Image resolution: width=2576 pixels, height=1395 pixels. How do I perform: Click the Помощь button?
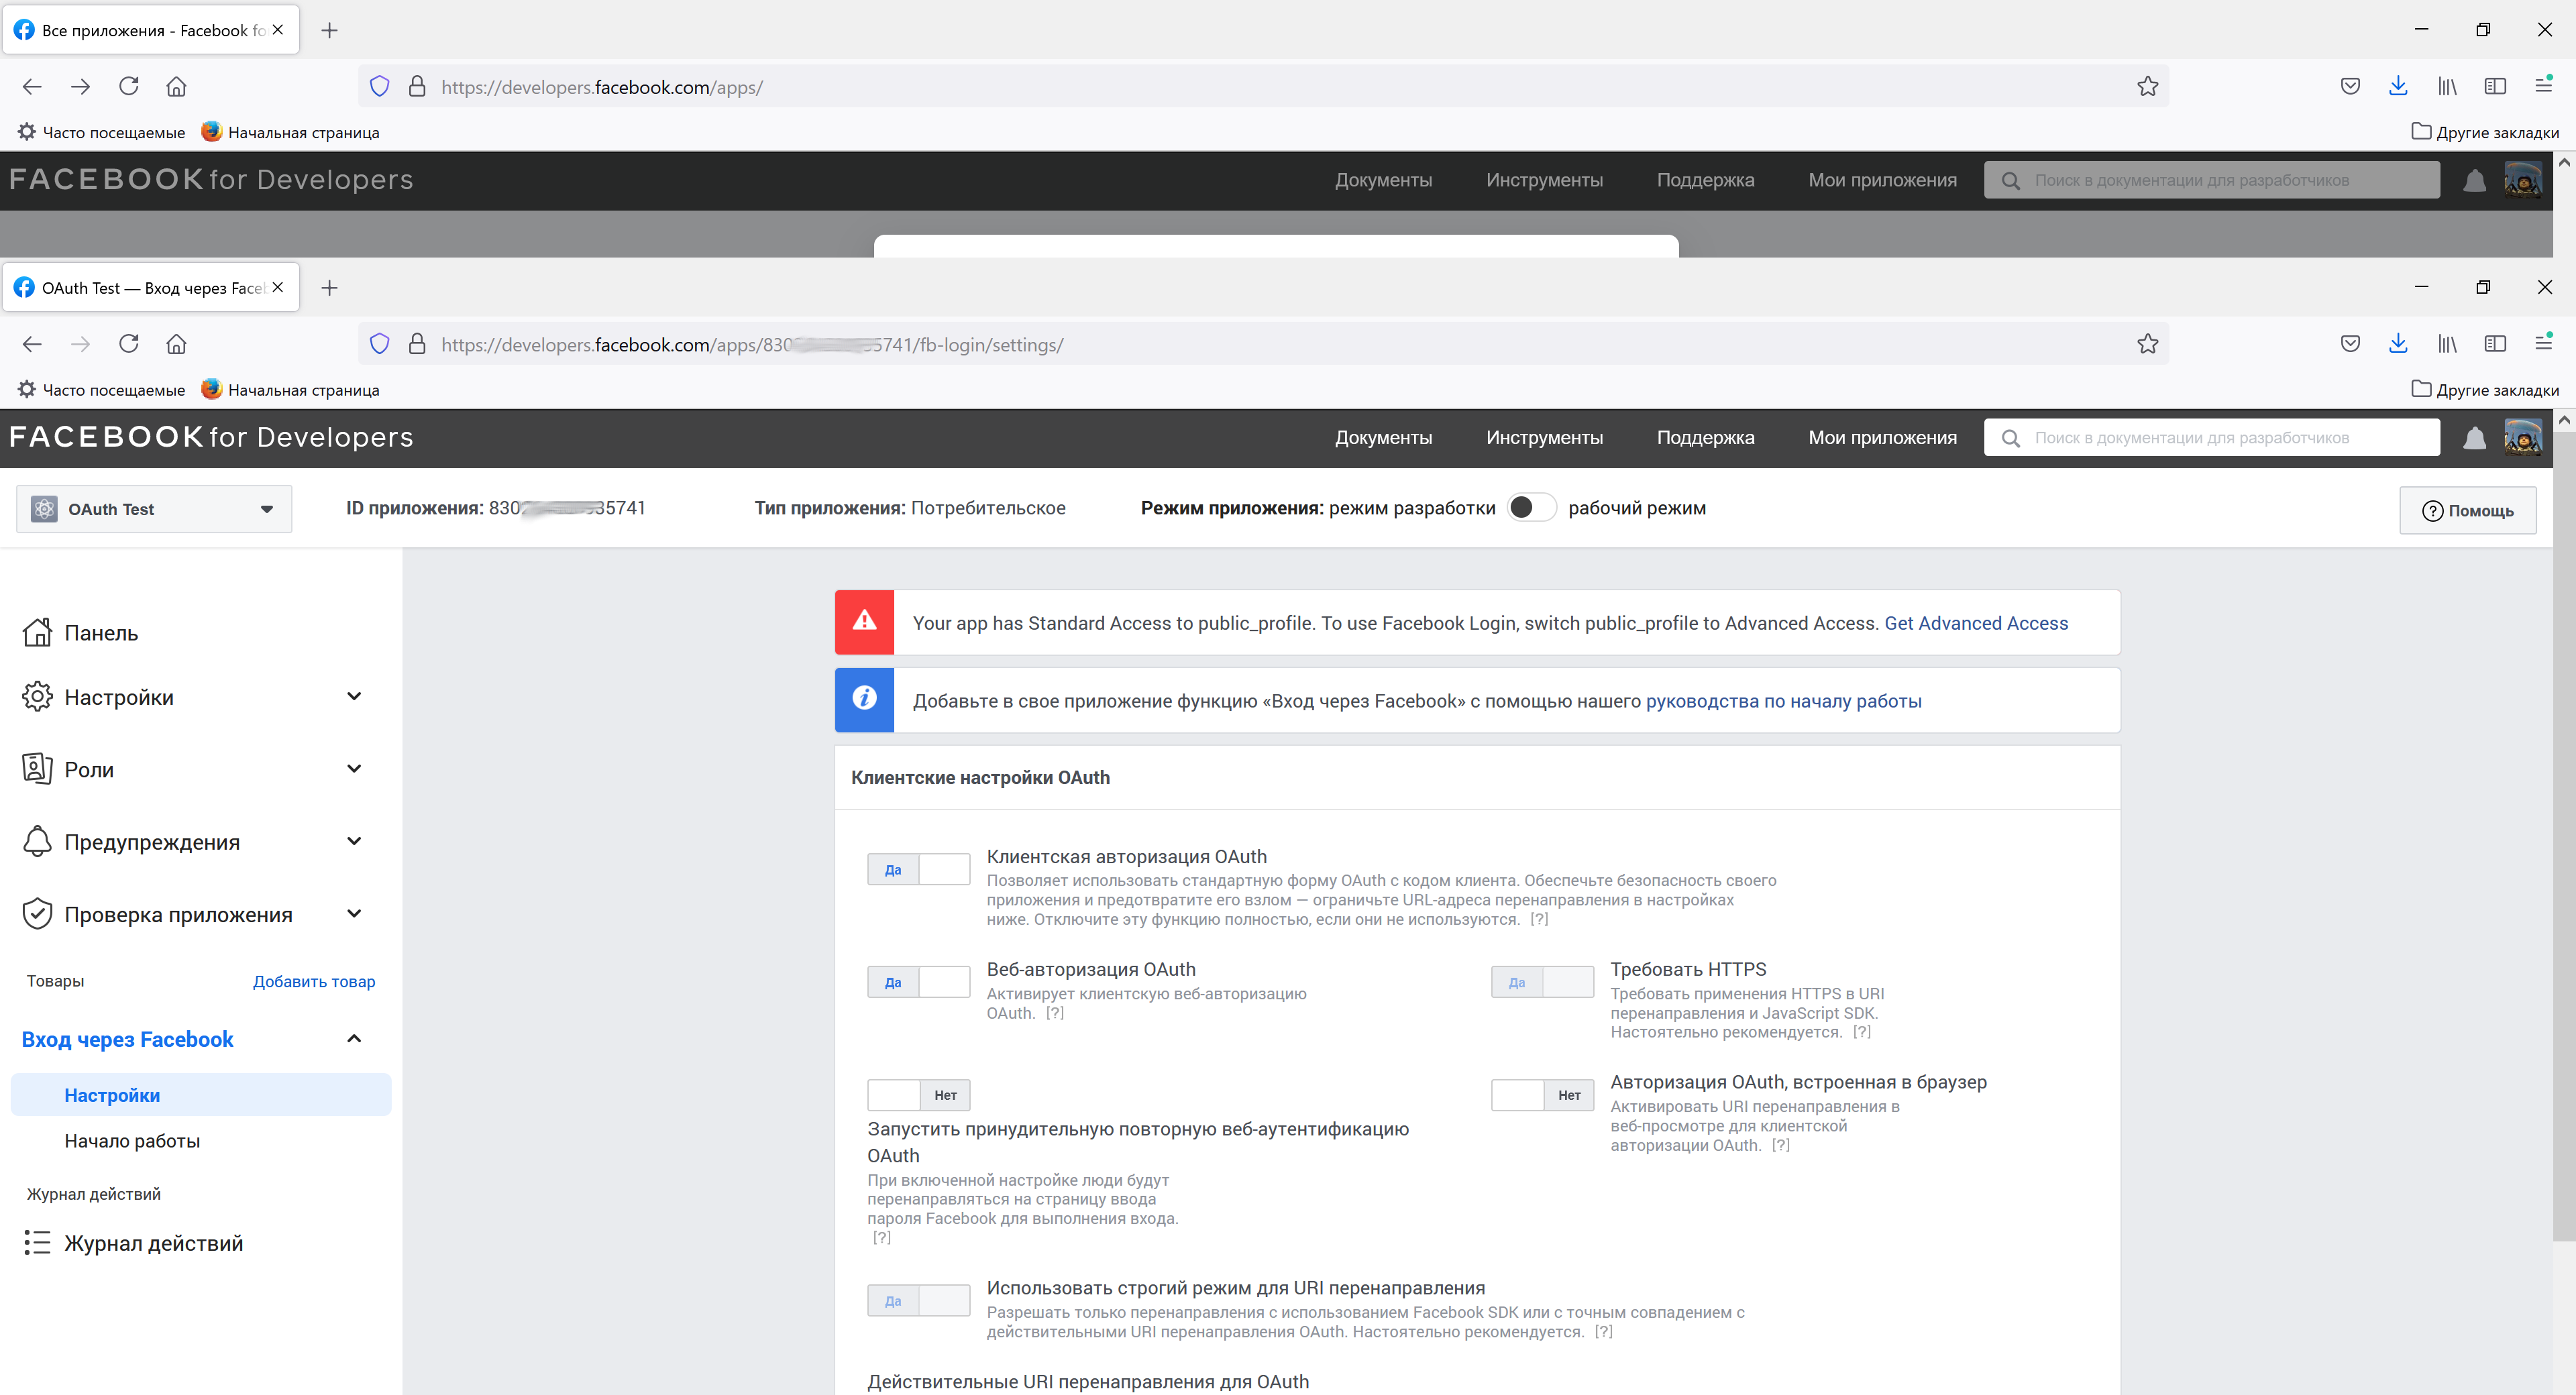tap(2467, 511)
